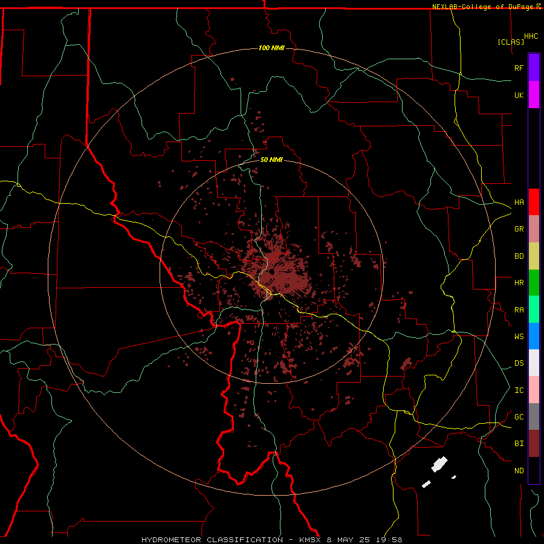Click the GC gray legend swatch
This screenshot has width=544, height=544.
point(534,416)
